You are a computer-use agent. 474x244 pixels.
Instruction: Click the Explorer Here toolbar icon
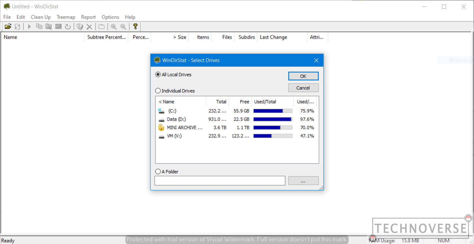coord(49,27)
